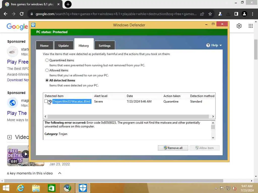Open Chrome Labs flask icon
Image resolution: width=258 pixels, height=193 pixels.
coord(220,14)
